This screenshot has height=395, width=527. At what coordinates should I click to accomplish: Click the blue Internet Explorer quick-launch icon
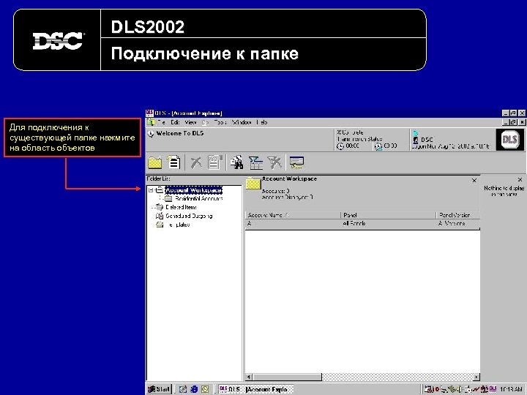[x=194, y=389]
